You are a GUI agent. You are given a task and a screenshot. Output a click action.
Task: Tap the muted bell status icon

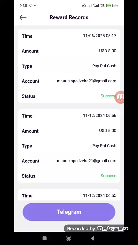(x=84, y=6)
